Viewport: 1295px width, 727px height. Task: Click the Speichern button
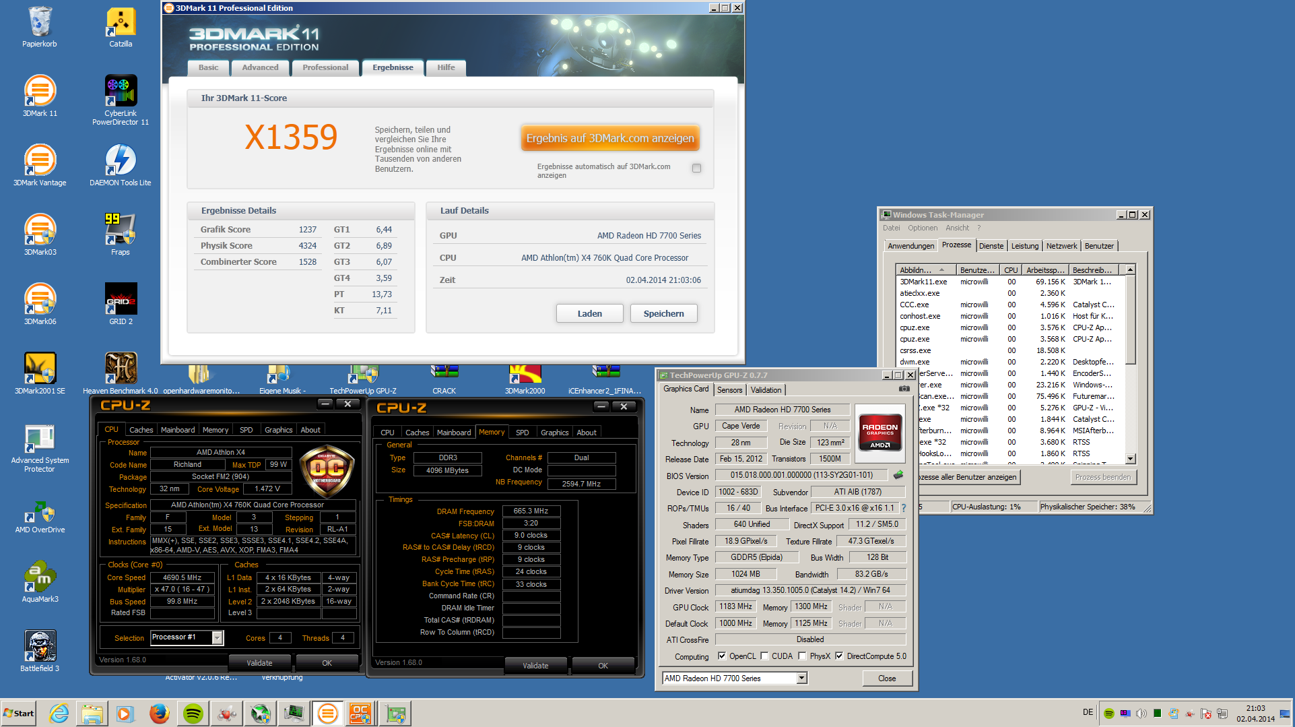pos(663,314)
